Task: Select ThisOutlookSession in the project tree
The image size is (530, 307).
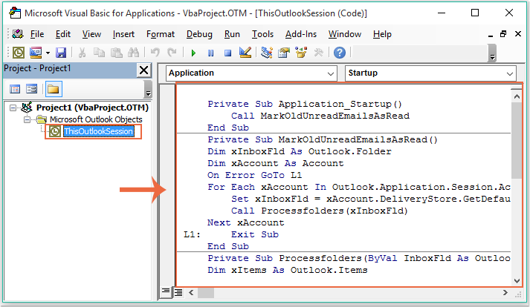Action: (98, 131)
